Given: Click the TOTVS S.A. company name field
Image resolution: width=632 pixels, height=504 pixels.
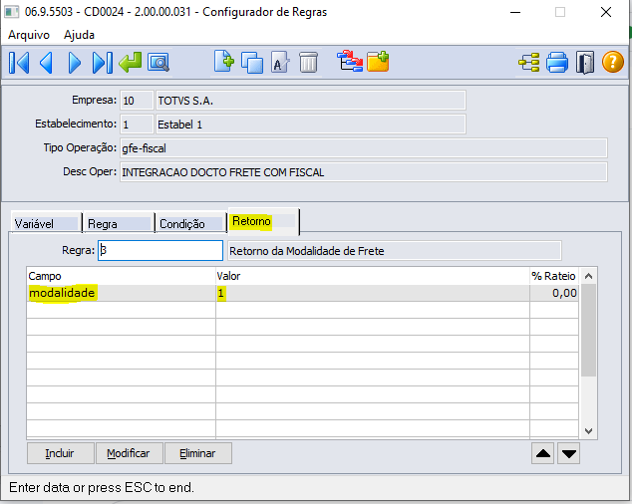Looking at the screenshot, I should pos(311,101).
